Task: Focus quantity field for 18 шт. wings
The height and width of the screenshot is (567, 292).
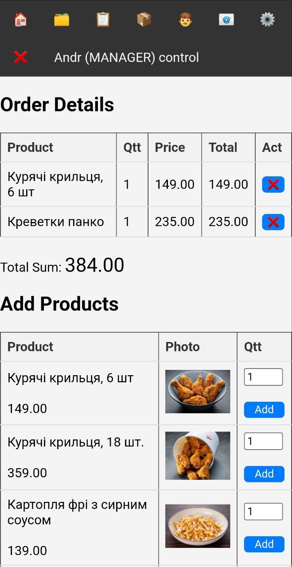Action: 263,441
